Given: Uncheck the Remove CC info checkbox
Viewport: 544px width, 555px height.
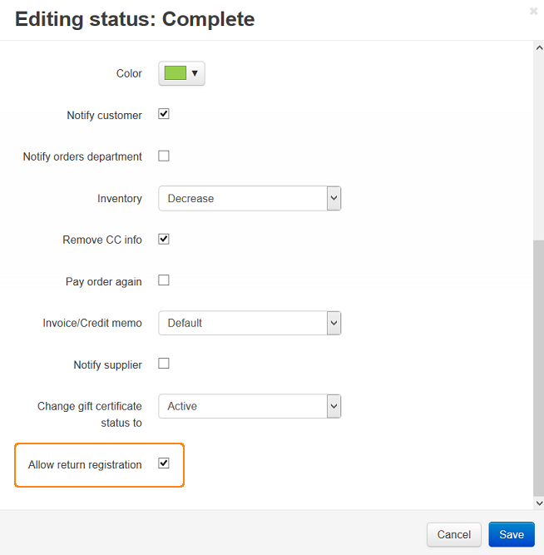Looking at the screenshot, I should [x=164, y=239].
